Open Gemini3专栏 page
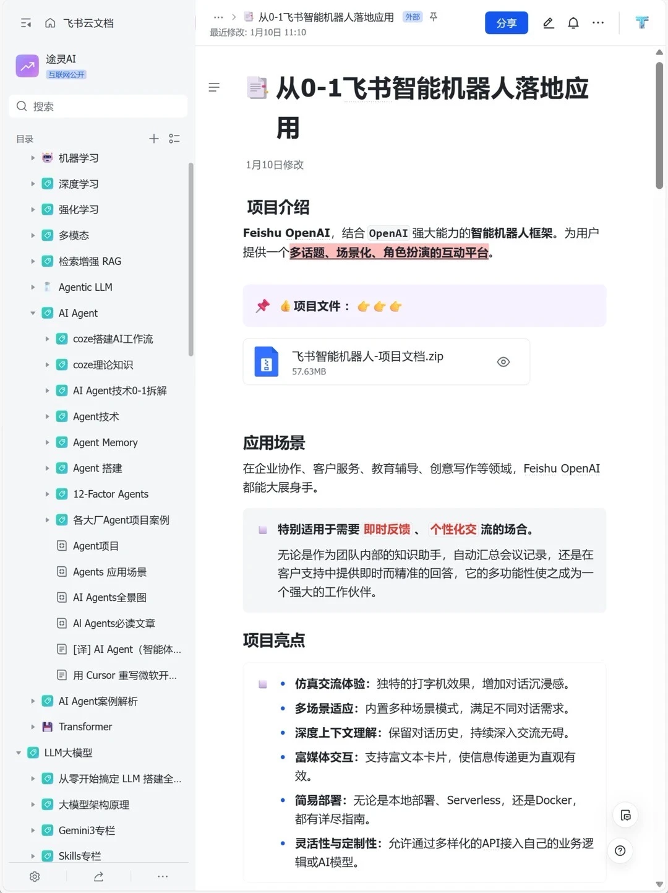This screenshot has height=893, width=668. click(x=87, y=830)
